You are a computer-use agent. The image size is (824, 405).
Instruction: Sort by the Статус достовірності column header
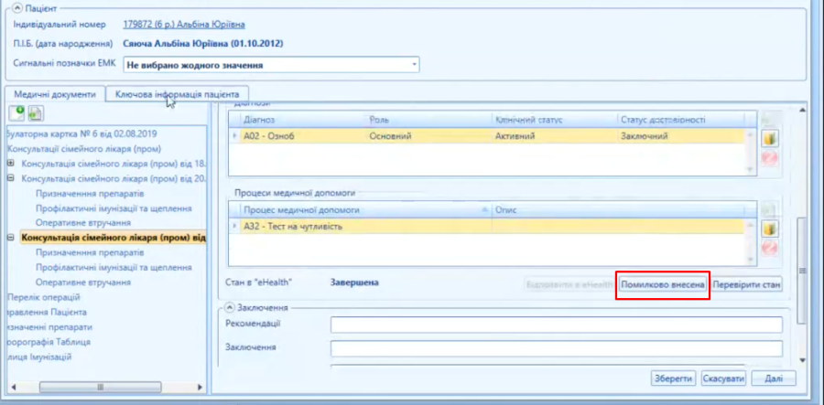coord(680,120)
